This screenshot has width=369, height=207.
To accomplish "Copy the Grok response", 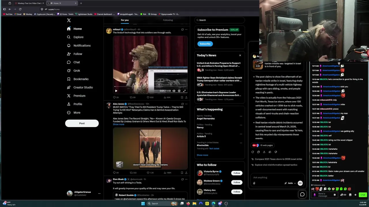I will [258, 152].
